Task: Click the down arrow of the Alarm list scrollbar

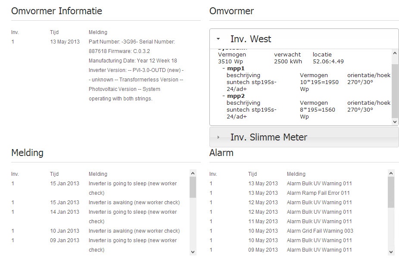Action: 391,252
